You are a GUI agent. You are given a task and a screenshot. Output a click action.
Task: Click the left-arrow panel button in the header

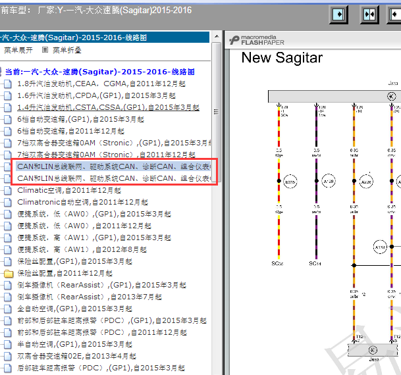click(394, 14)
